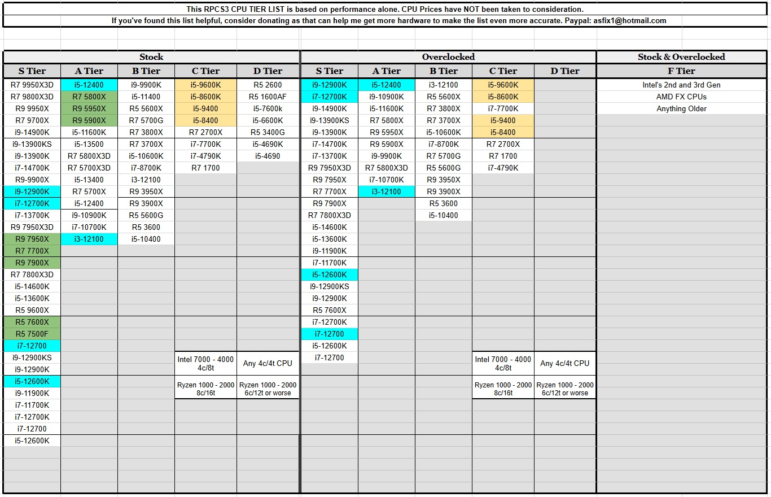Select the green R5 7500F cell
Image resolution: width=771 pixels, height=497 pixels.
(x=32, y=334)
